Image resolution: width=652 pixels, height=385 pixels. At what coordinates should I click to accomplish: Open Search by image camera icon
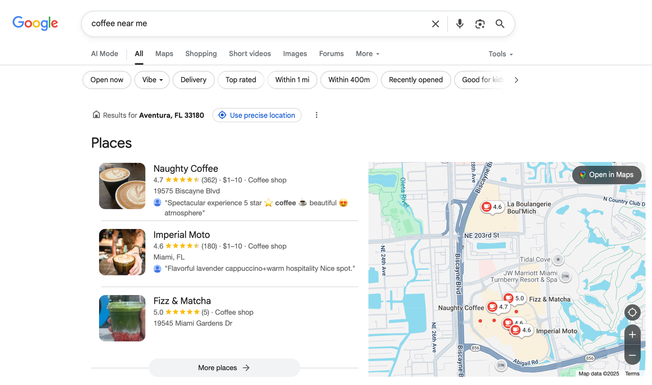click(x=480, y=24)
